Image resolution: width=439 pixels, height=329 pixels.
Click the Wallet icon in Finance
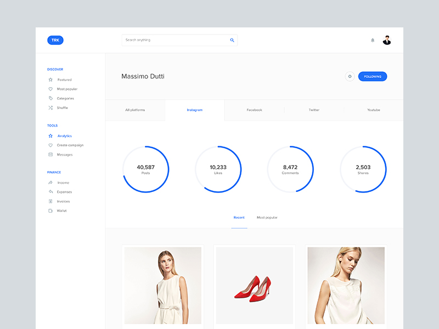pos(50,211)
